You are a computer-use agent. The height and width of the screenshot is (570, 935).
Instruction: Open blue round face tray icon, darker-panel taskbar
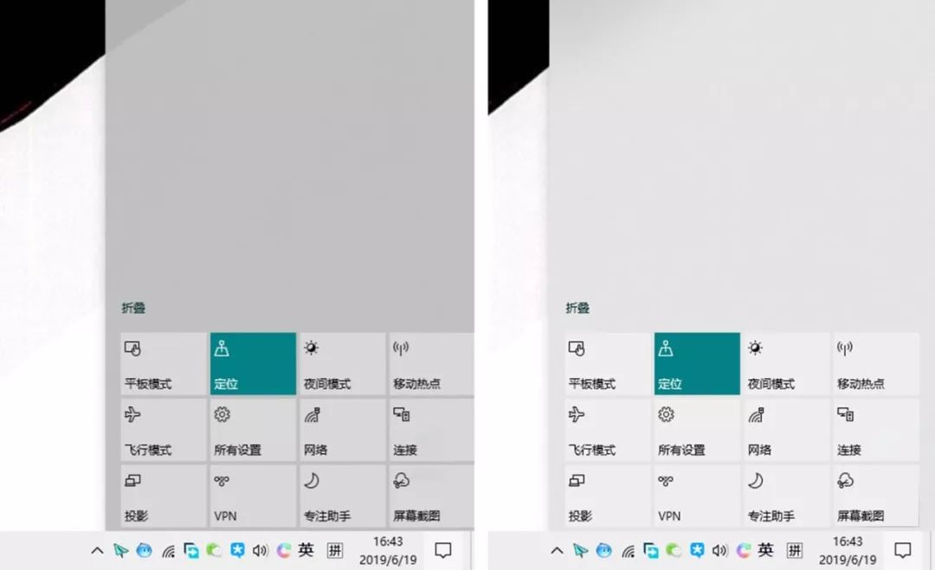(x=145, y=551)
